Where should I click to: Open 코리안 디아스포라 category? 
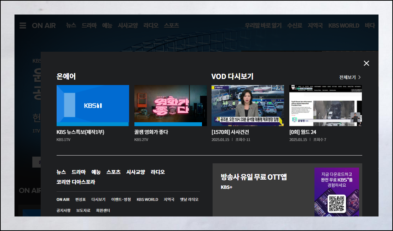click(x=76, y=182)
